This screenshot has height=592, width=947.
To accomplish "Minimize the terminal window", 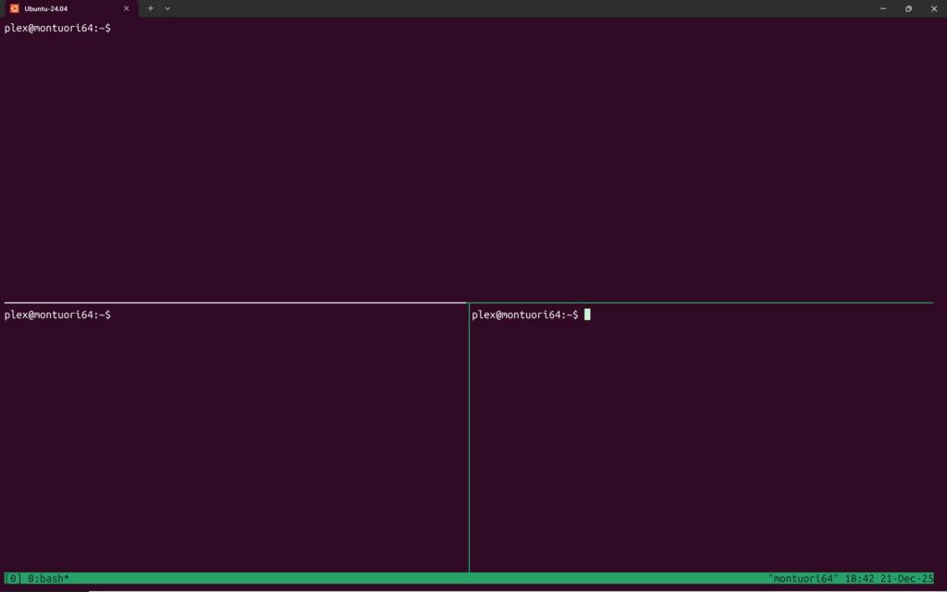I will point(882,8).
